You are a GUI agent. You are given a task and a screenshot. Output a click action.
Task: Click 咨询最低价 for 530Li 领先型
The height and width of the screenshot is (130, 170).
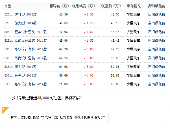coord(156,75)
